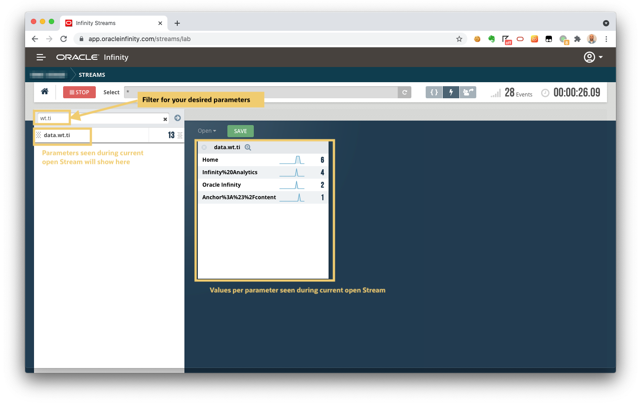Screen dimensions: 641x406
Task: Select the Home value row
Action: [263, 160]
